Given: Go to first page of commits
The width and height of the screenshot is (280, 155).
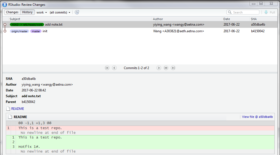Looking at the screenshot, I should tap(107, 68).
